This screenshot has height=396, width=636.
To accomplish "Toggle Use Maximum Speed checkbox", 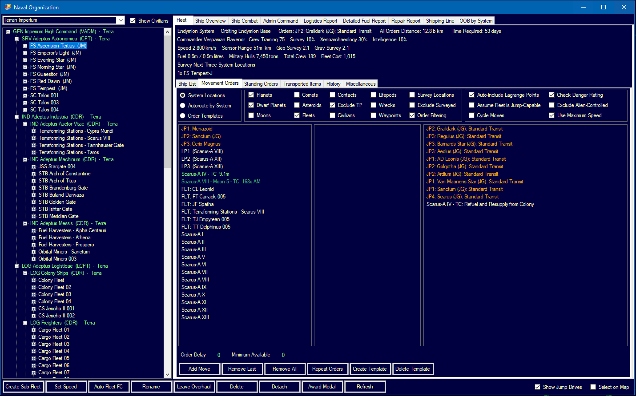I will [551, 115].
